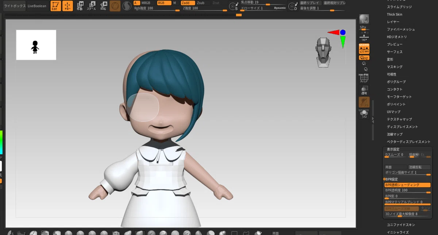Click the S draw size circle icon
The height and width of the screenshot is (235, 438).
coord(234,6)
